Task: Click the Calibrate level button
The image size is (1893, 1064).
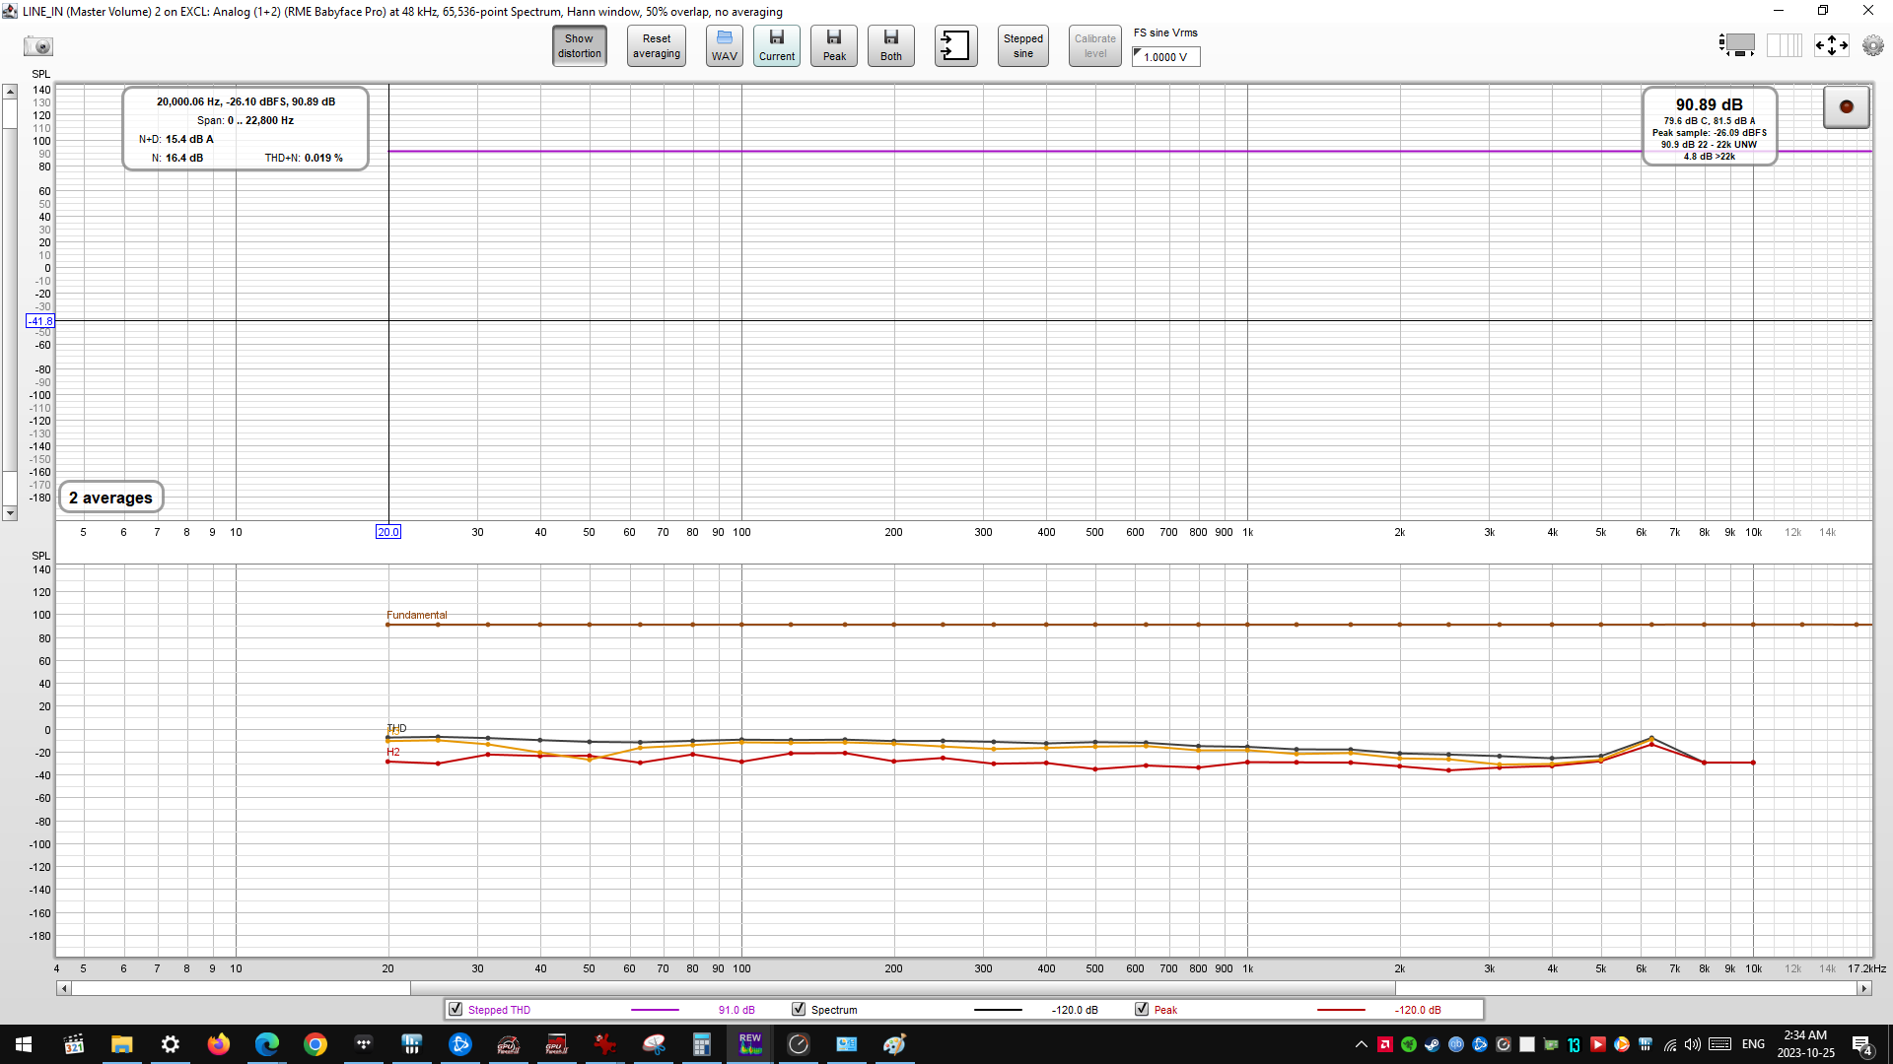Action: pyautogui.click(x=1095, y=46)
